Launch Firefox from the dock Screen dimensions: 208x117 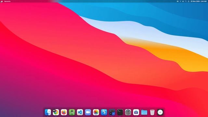(64, 112)
